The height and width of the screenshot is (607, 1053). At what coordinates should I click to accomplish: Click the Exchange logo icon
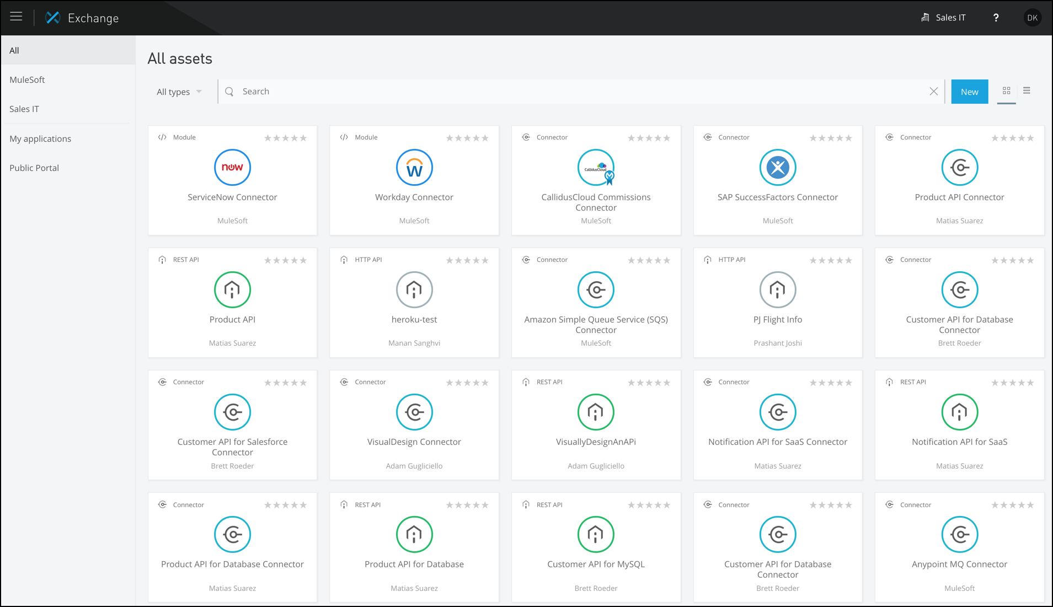pyautogui.click(x=52, y=18)
